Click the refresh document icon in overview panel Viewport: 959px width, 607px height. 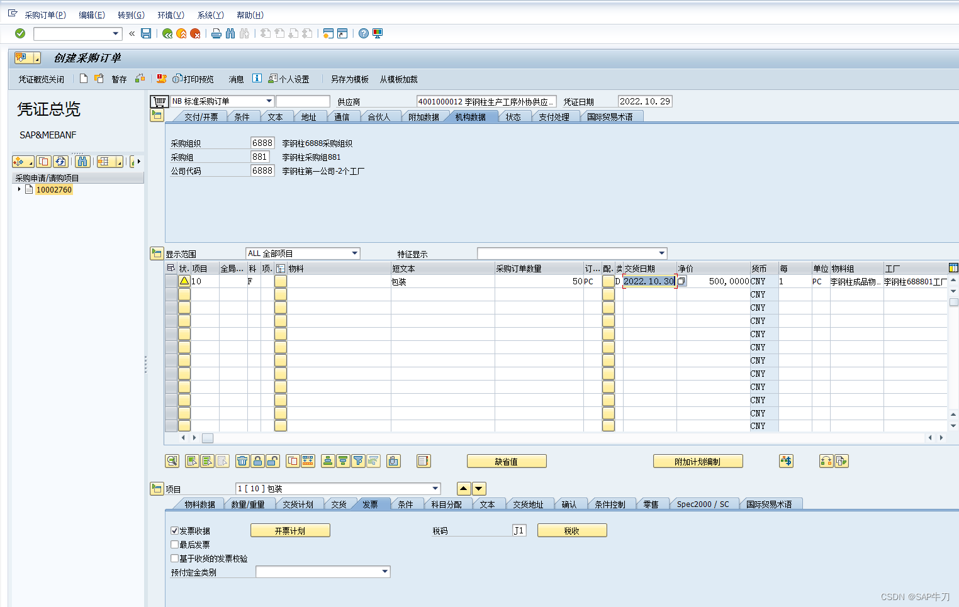tap(60, 162)
